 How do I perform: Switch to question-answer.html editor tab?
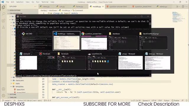(118, 6)
